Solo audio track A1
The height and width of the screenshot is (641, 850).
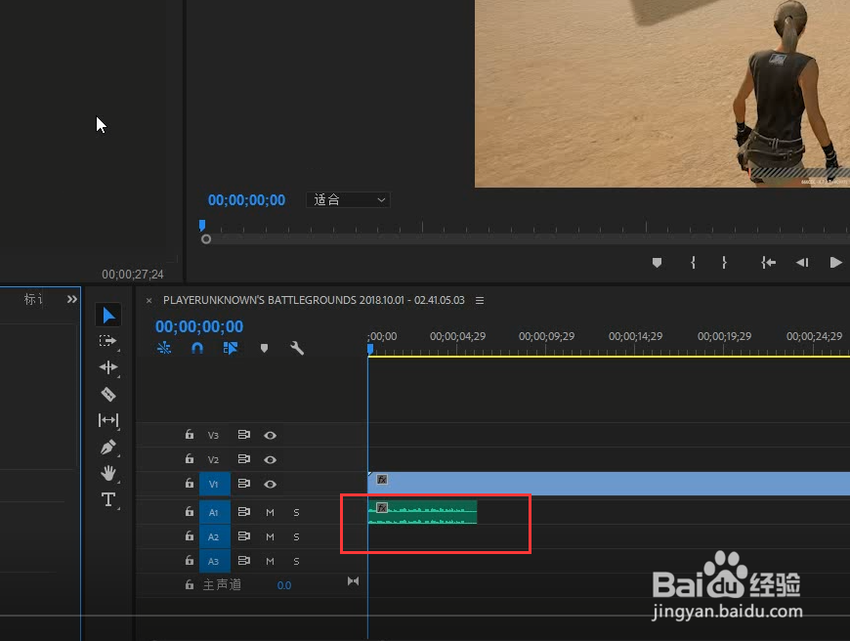coord(296,512)
